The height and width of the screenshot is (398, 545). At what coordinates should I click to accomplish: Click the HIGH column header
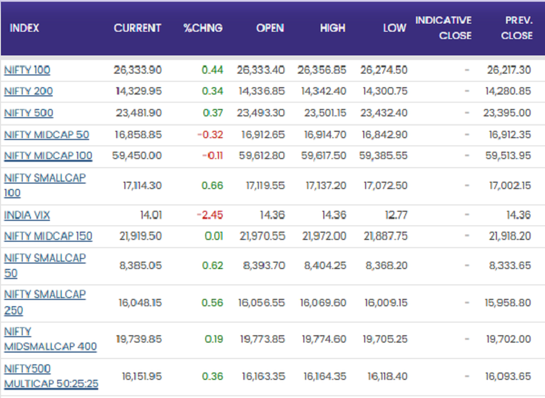tap(331, 28)
